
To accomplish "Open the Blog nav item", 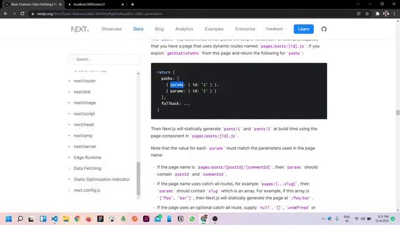I will pyautogui.click(x=159, y=29).
